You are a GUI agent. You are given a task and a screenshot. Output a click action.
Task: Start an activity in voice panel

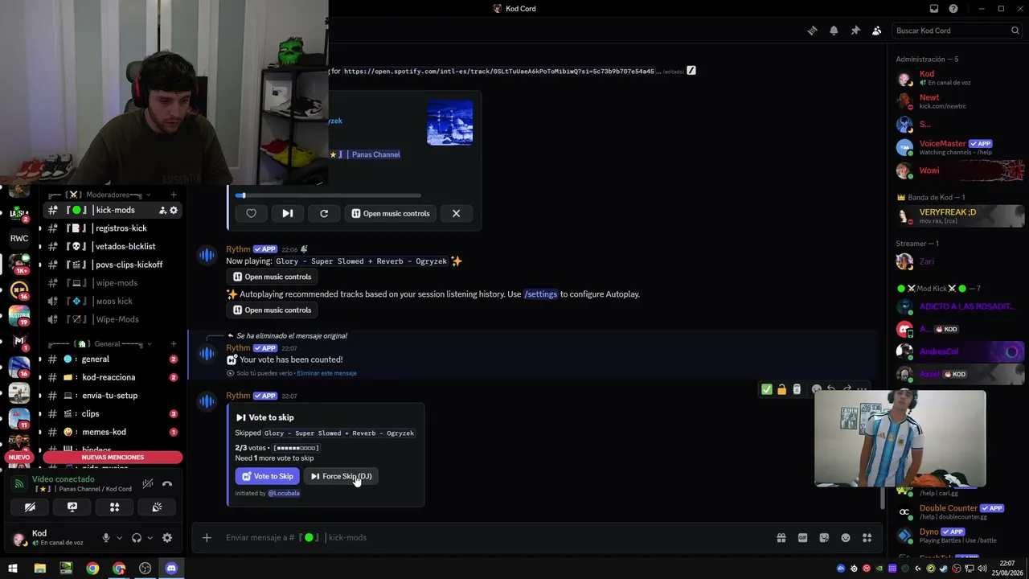coord(114,507)
